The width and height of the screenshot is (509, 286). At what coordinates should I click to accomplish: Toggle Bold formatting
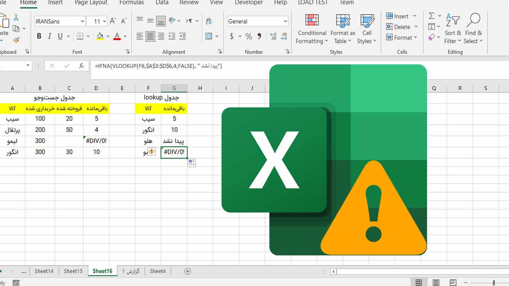tap(39, 36)
